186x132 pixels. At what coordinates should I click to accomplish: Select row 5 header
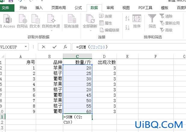(x=2, y=84)
